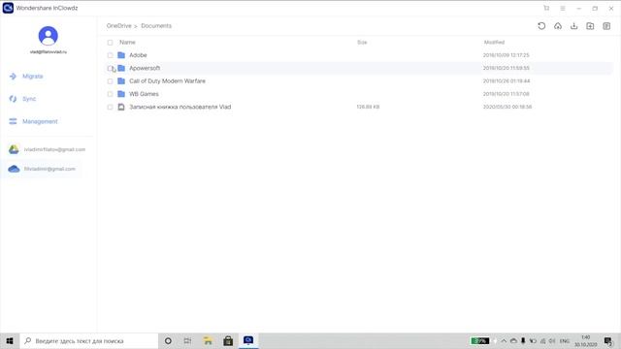Click the clock and date in the taskbar
The height and width of the screenshot is (349, 621).
pyautogui.click(x=586, y=340)
